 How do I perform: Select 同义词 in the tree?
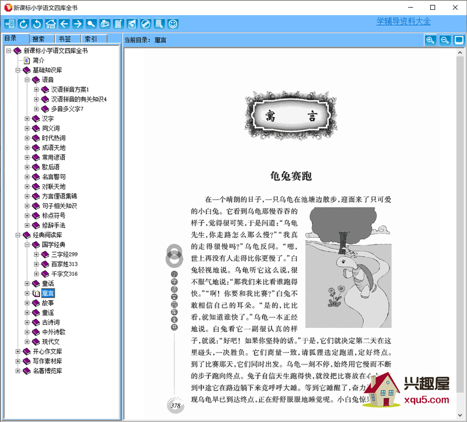(50, 128)
